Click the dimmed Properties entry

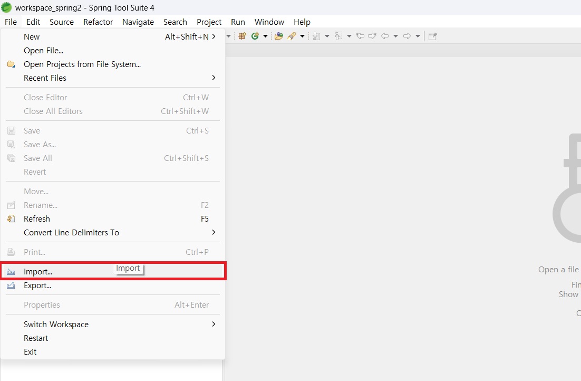(x=113, y=305)
